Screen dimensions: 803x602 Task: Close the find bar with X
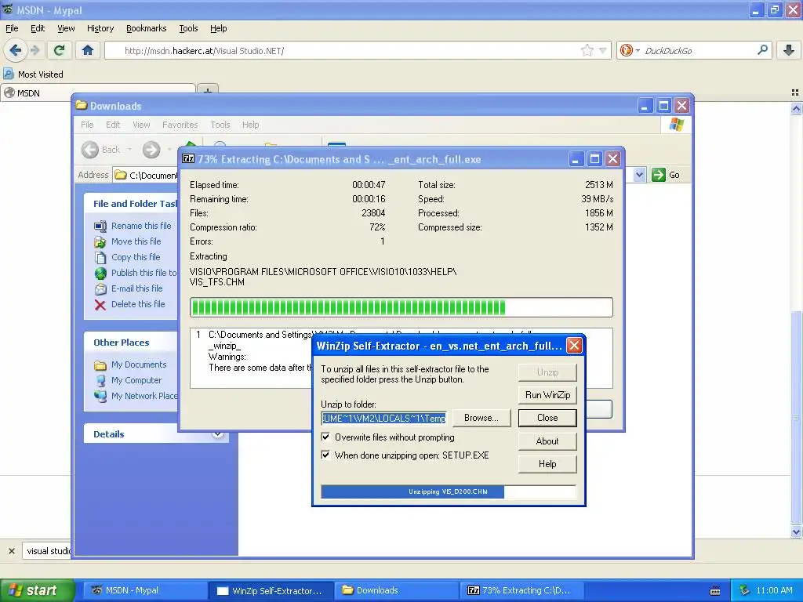pos(11,551)
